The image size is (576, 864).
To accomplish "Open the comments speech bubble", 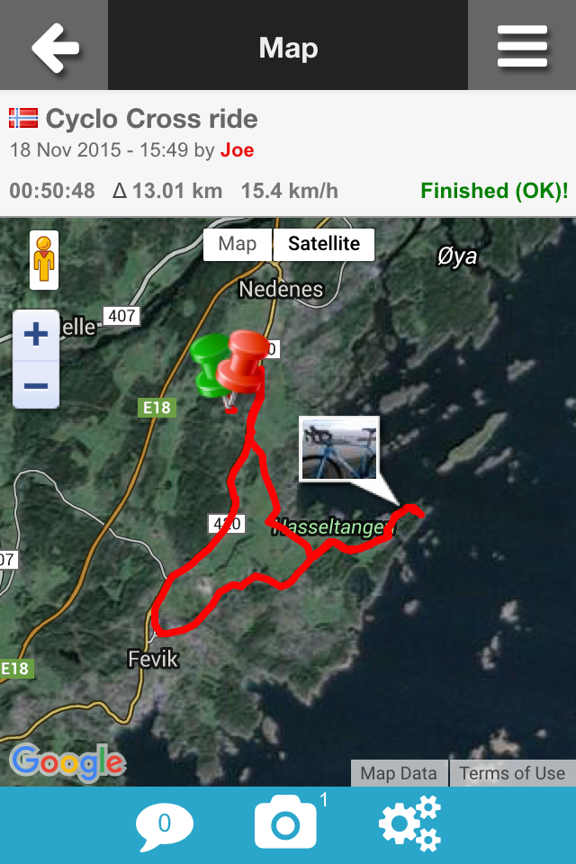I will coord(165,825).
